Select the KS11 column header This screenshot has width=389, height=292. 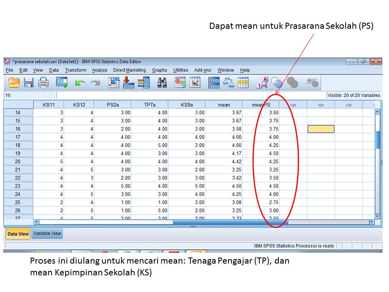[x=49, y=105]
